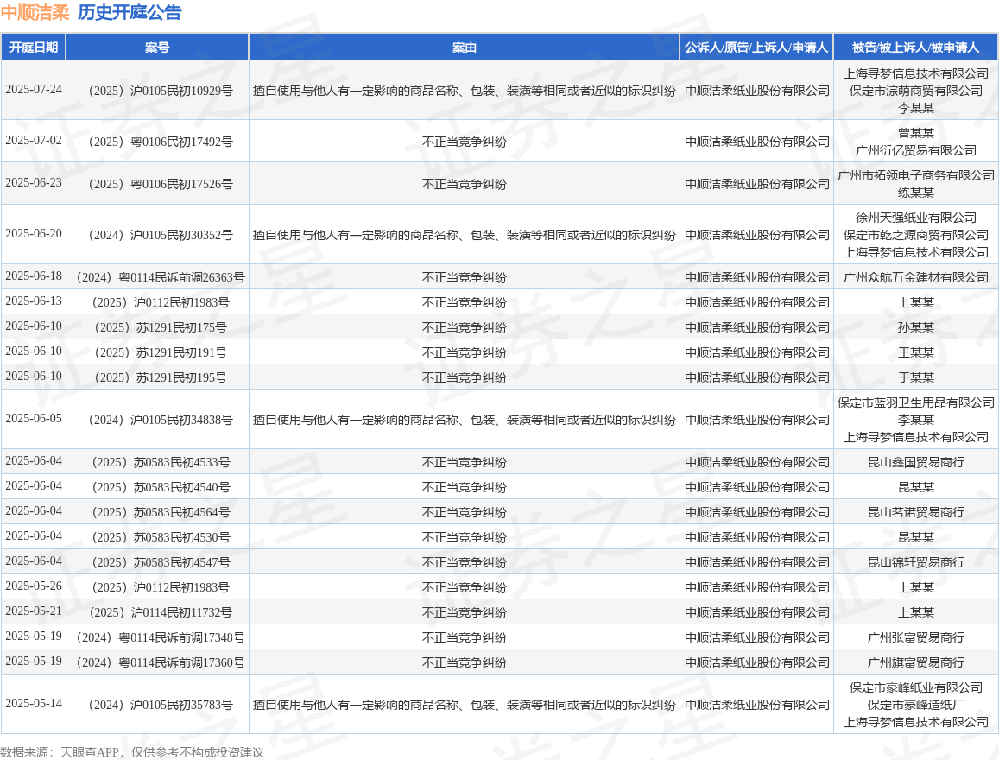Select case number (2025)苏0583民初4530号
999x760 pixels.
(x=157, y=537)
